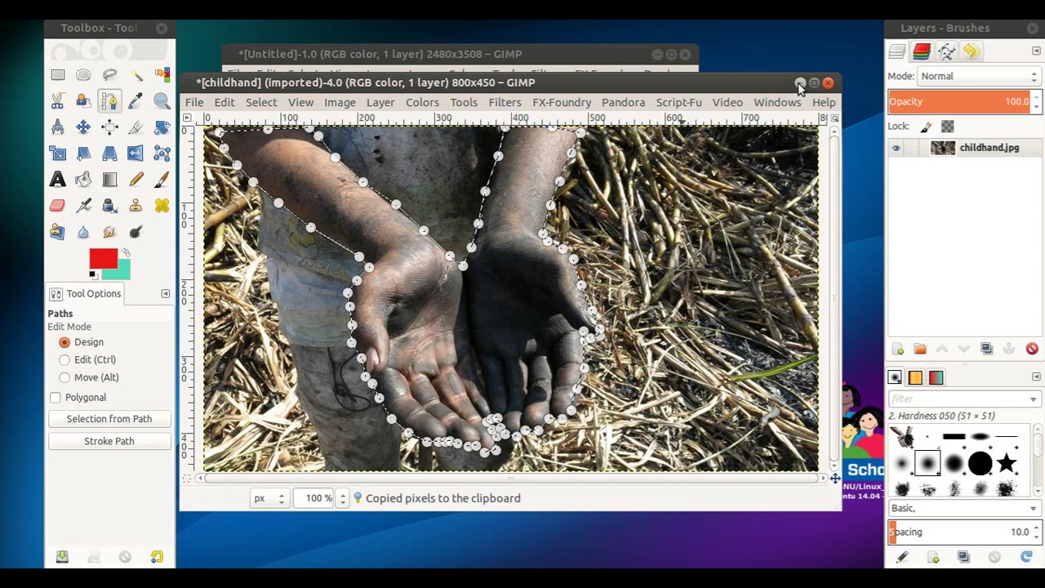
Task: Select the Text tool
Action: click(x=57, y=180)
